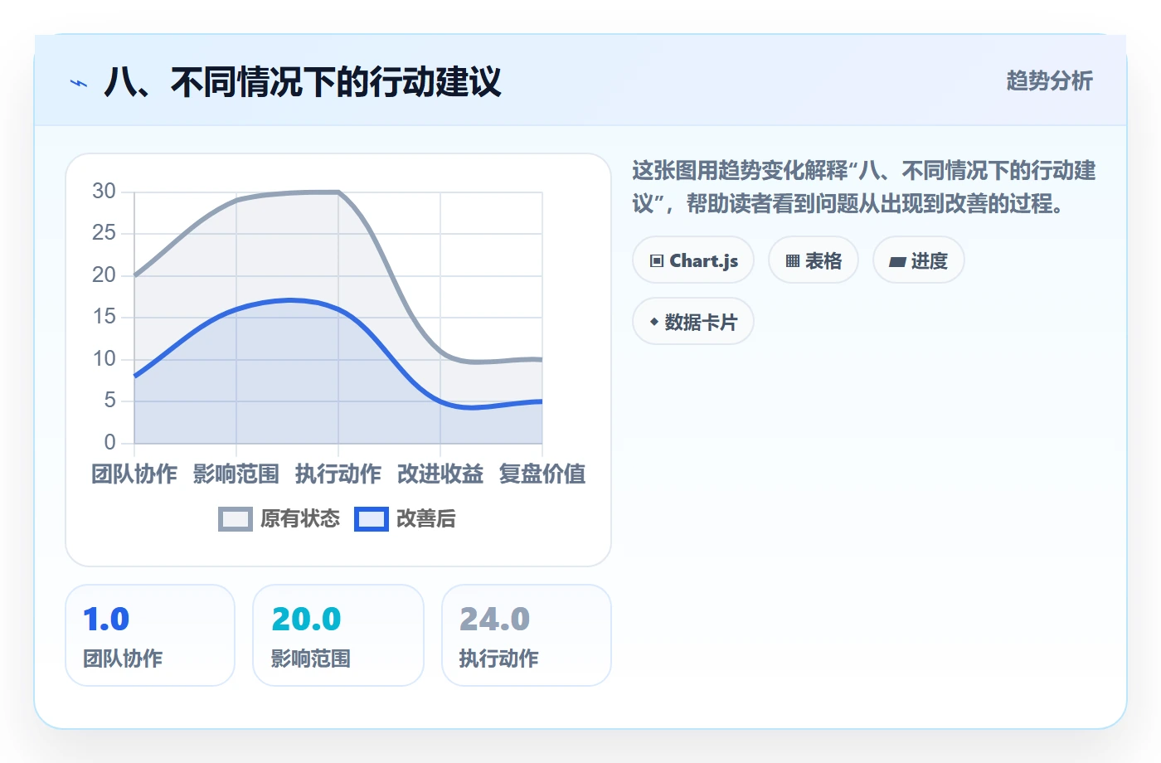Open the 1.0 团队协作 stat card
The image size is (1161, 763).
pyautogui.click(x=150, y=635)
